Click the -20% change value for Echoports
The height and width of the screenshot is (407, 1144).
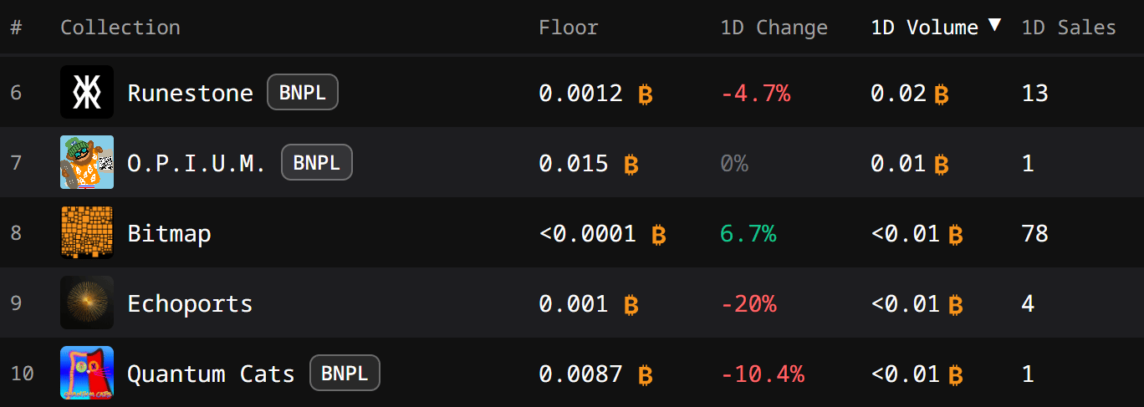(x=748, y=303)
